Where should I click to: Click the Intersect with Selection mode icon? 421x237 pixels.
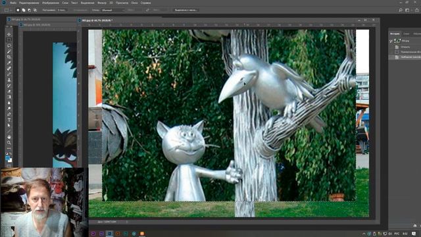[35, 10]
